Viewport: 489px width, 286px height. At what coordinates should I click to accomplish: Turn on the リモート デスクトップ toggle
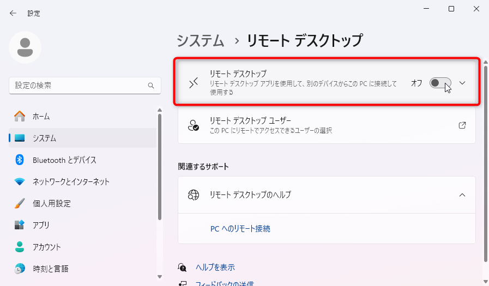click(440, 83)
